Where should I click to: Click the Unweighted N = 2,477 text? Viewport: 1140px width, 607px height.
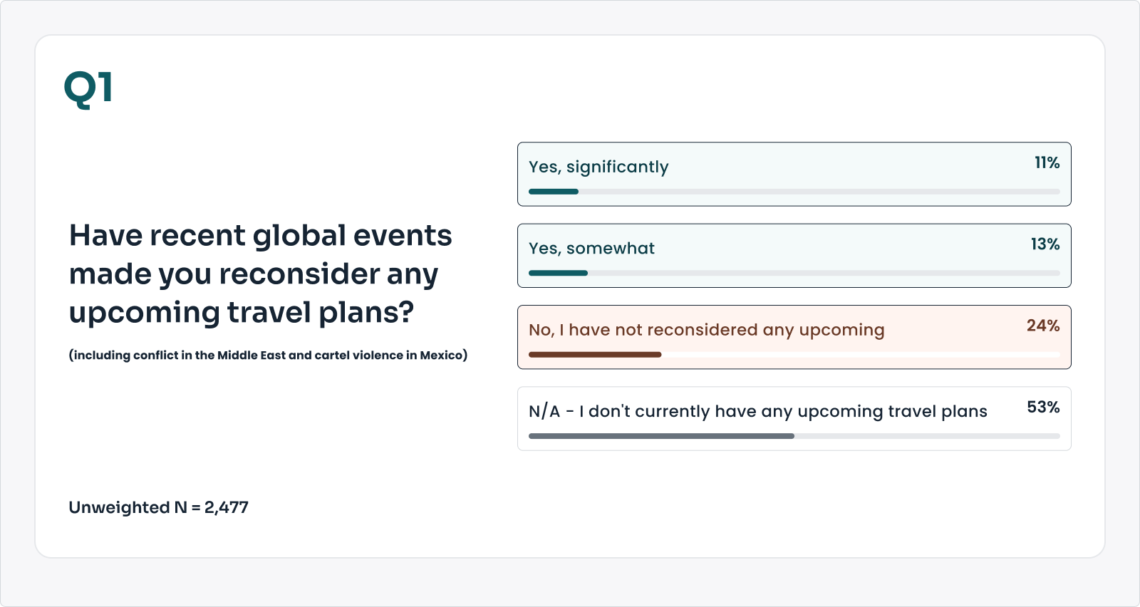click(158, 507)
